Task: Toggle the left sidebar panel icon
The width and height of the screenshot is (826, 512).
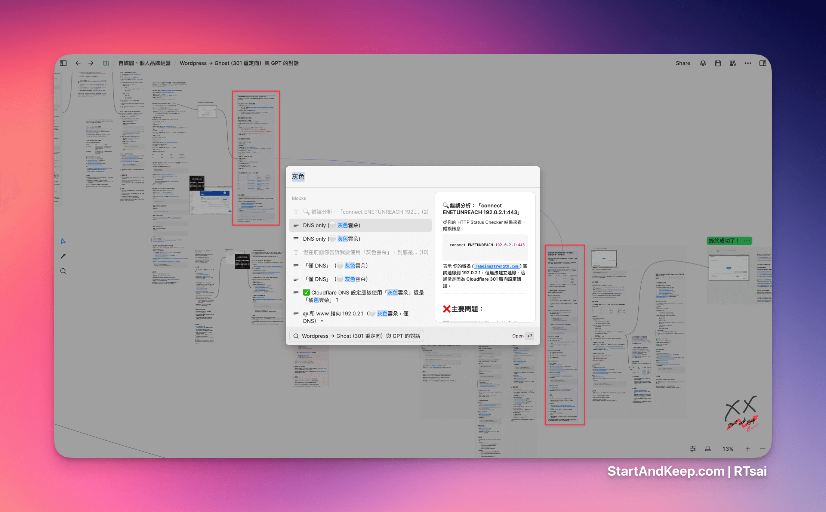Action: pyautogui.click(x=63, y=63)
